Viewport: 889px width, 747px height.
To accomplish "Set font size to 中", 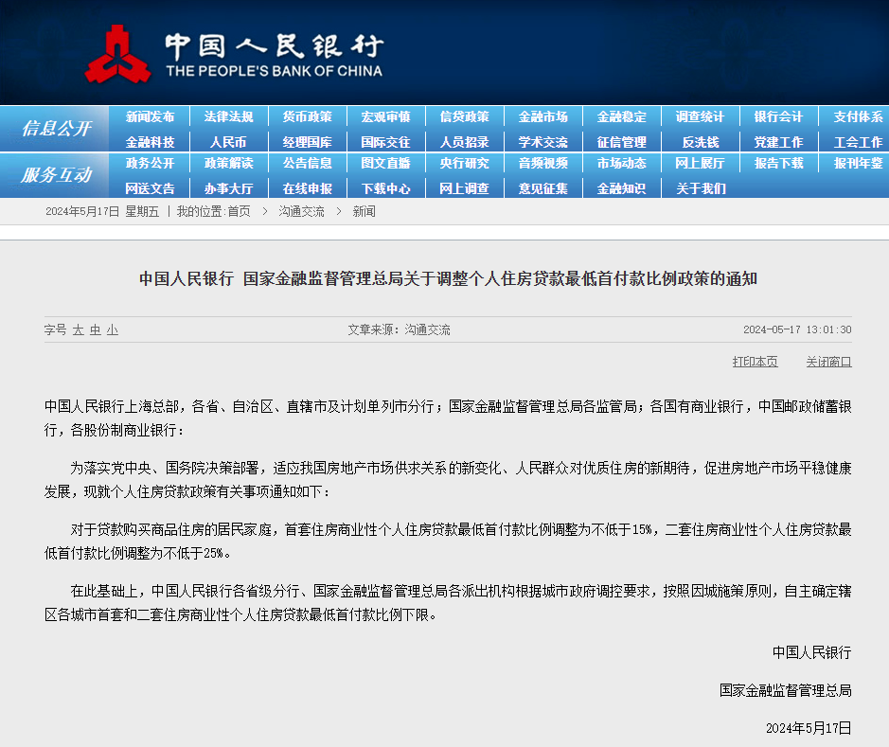I will click(x=96, y=329).
